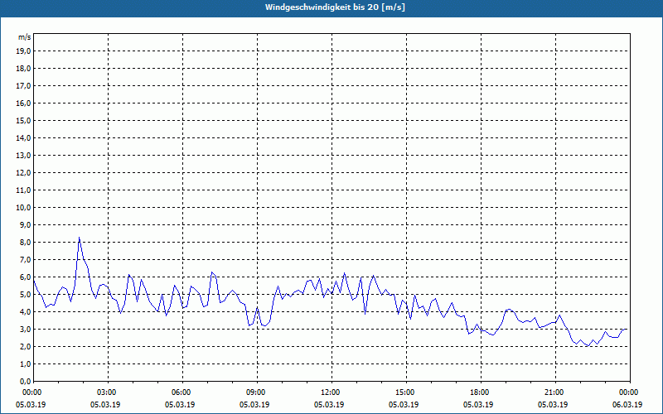Select the 12,0 y-axis label
Image resolution: width=663 pixels, height=414 pixels.
(23, 173)
